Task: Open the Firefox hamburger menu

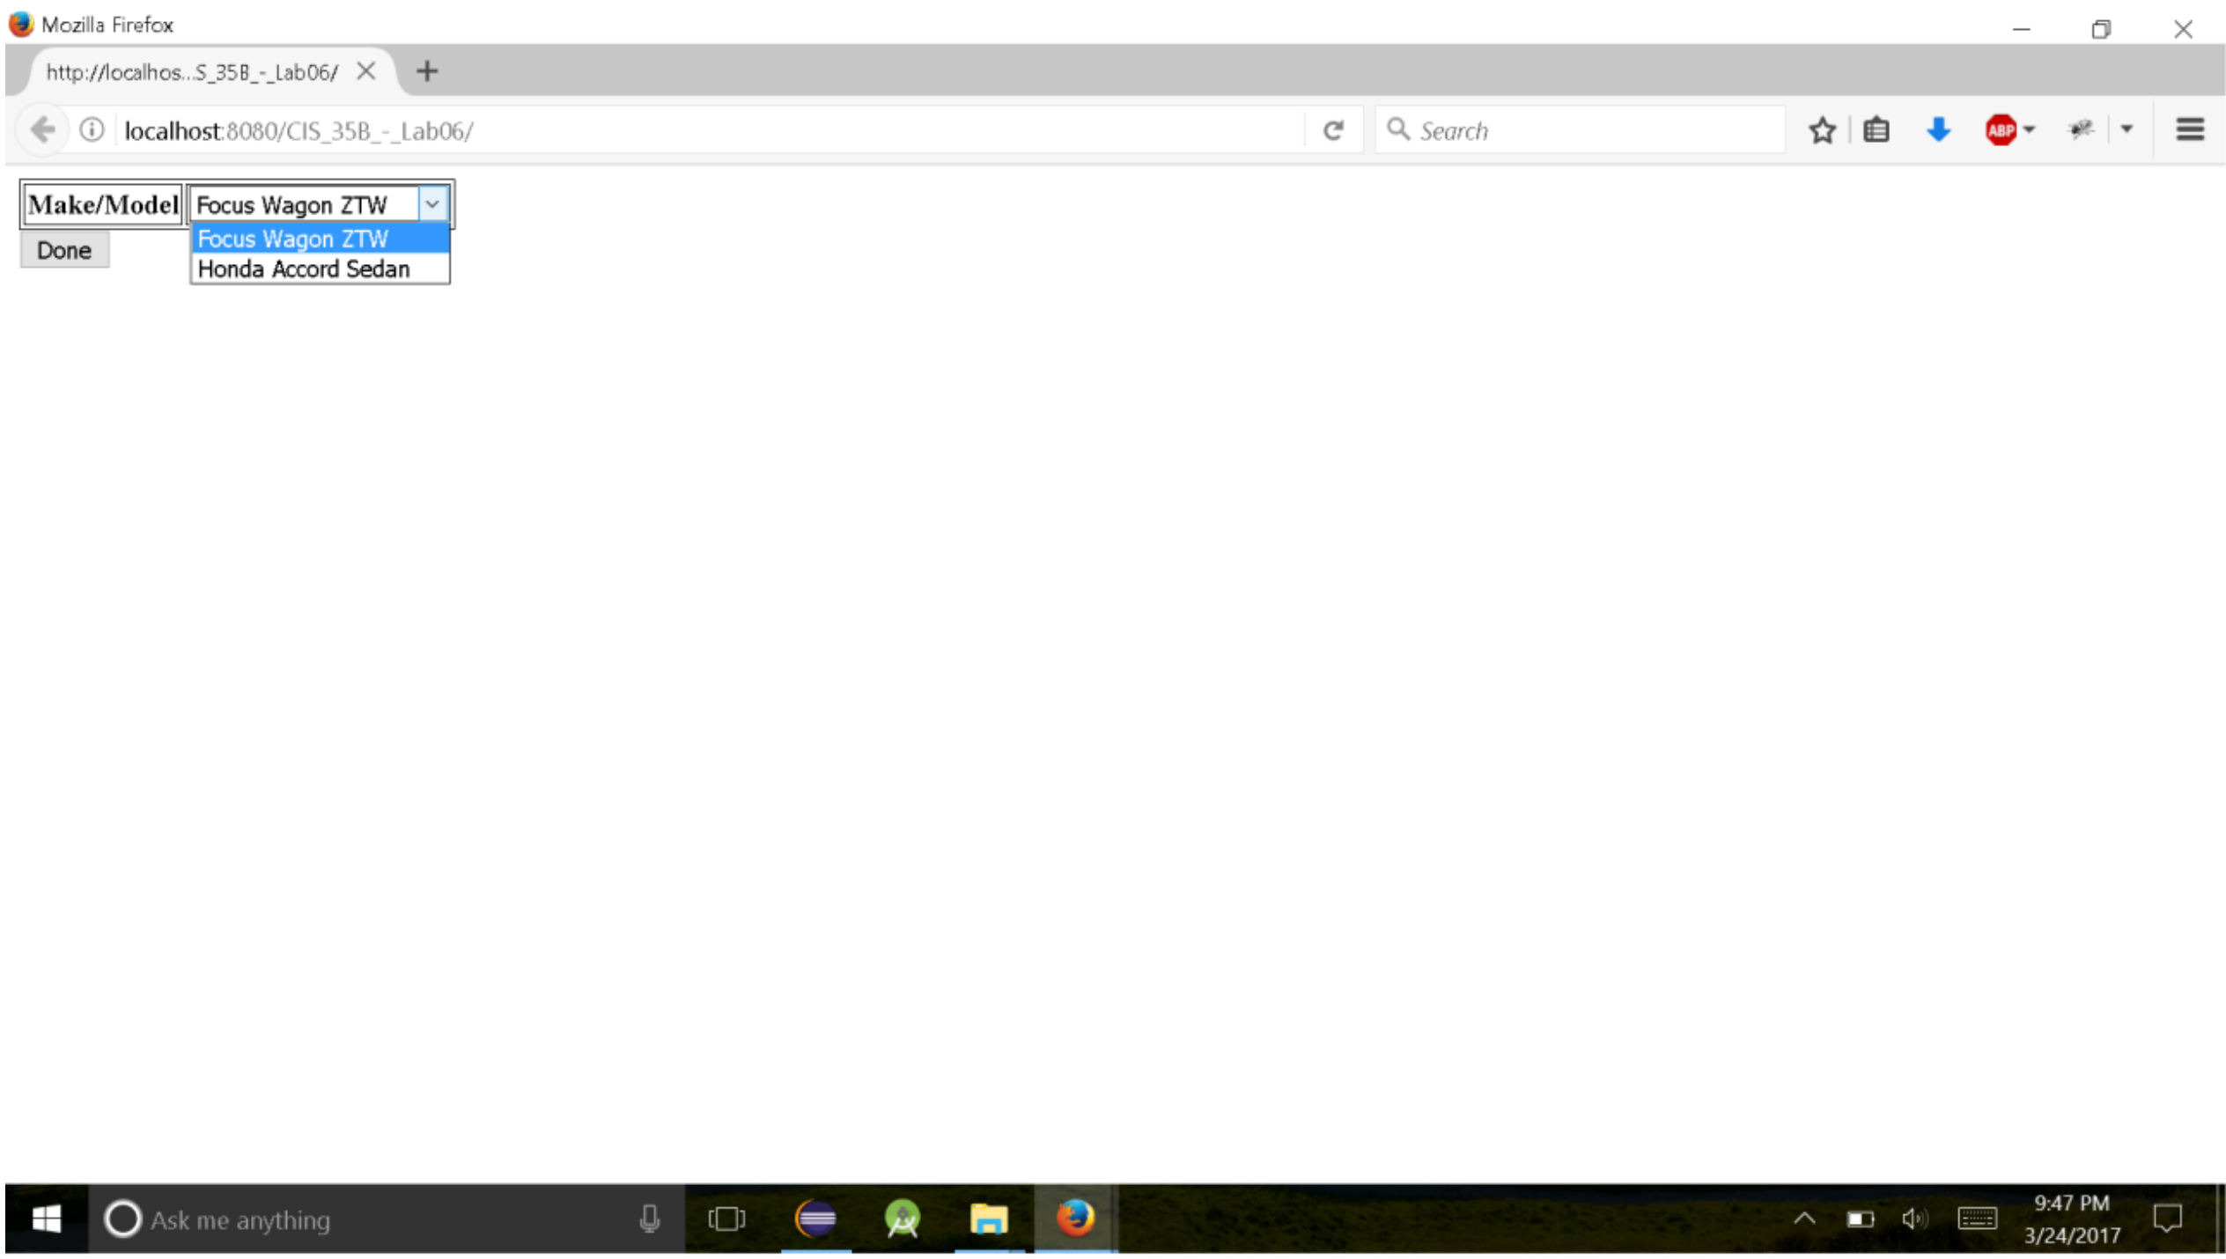Action: [2189, 130]
